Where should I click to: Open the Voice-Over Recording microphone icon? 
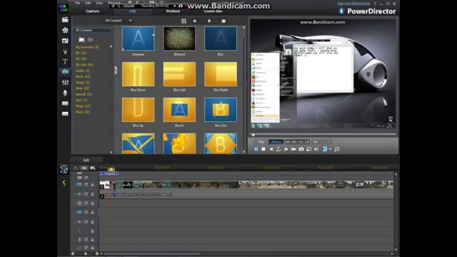click(x=65, y=93)
